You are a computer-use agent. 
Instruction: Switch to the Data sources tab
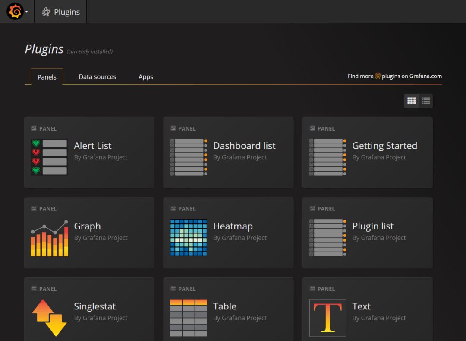(x=98, y=77)
